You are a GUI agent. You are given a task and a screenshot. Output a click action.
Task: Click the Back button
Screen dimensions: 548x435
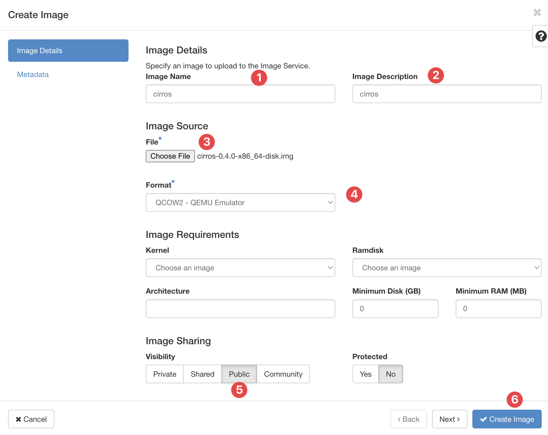tap(409, 419)
